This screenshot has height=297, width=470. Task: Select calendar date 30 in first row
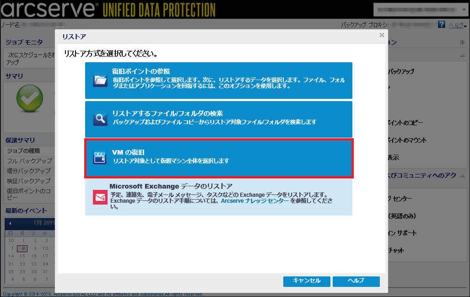pos(11,241)
